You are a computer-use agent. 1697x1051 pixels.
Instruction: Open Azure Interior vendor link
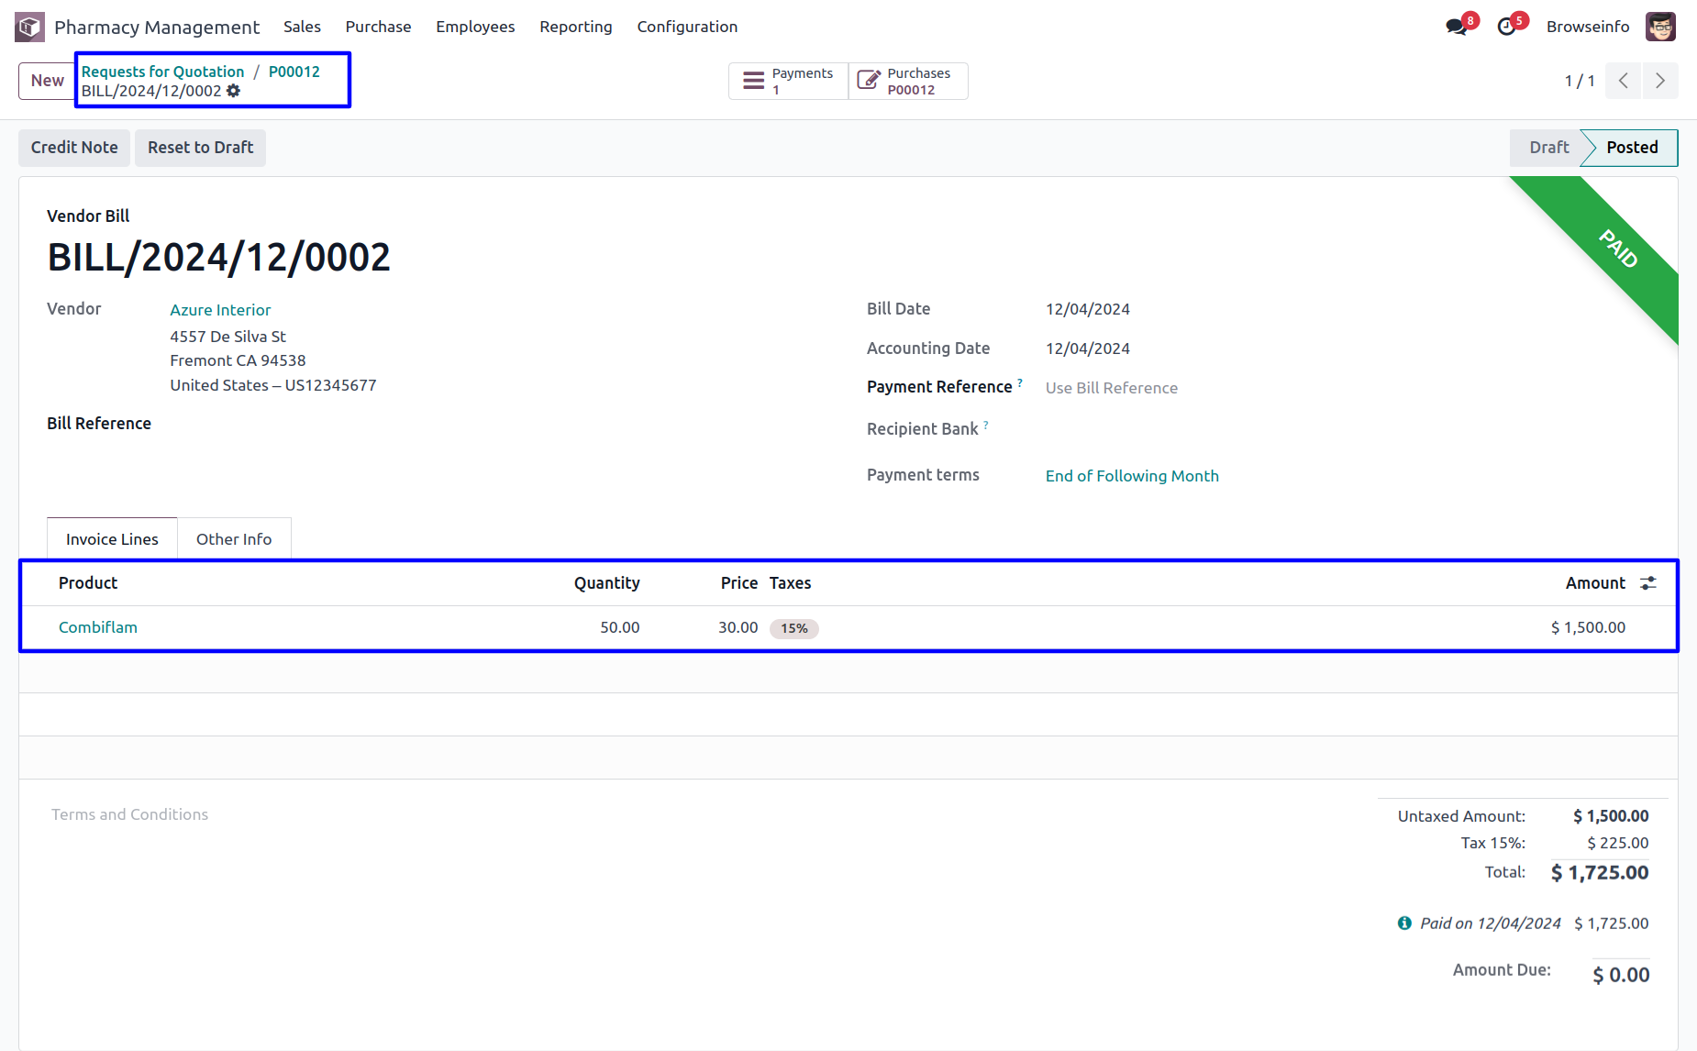[x=220, y=310]
